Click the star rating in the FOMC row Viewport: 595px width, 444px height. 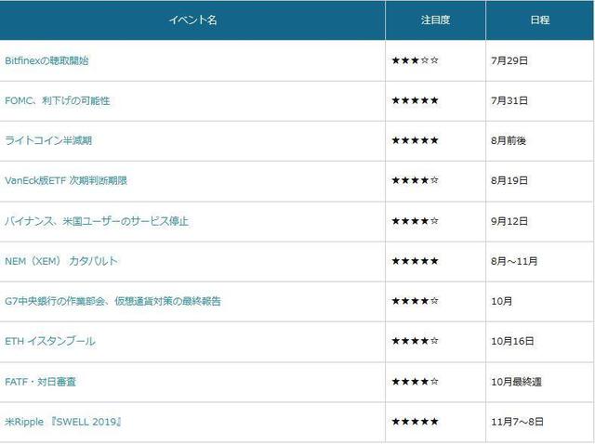point(416,100)
